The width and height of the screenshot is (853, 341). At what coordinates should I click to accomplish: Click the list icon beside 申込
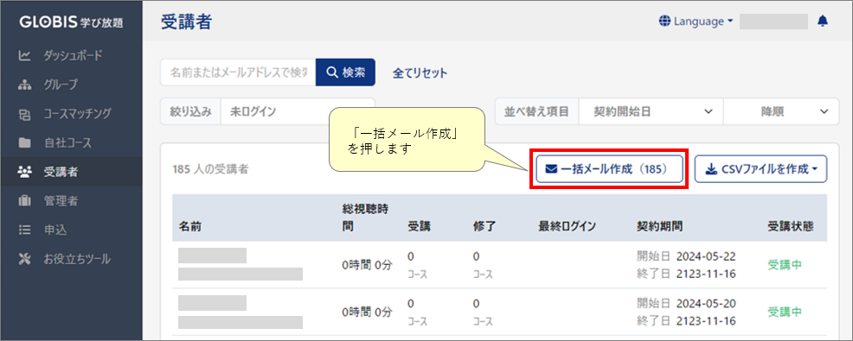[24, 230]
